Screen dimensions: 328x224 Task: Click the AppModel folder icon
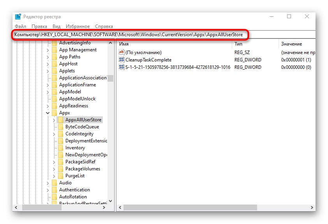55,92
